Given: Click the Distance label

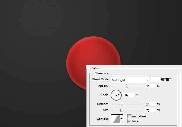Looking at the screenshot, I should pyautogui.click(x=103, y=104).
